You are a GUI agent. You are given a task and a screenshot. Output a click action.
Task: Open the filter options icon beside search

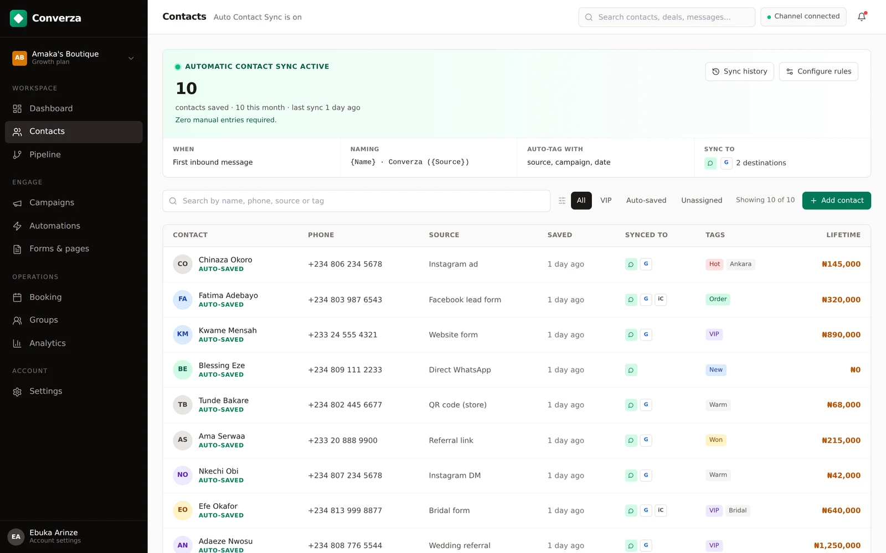click(x=562, y=201)
